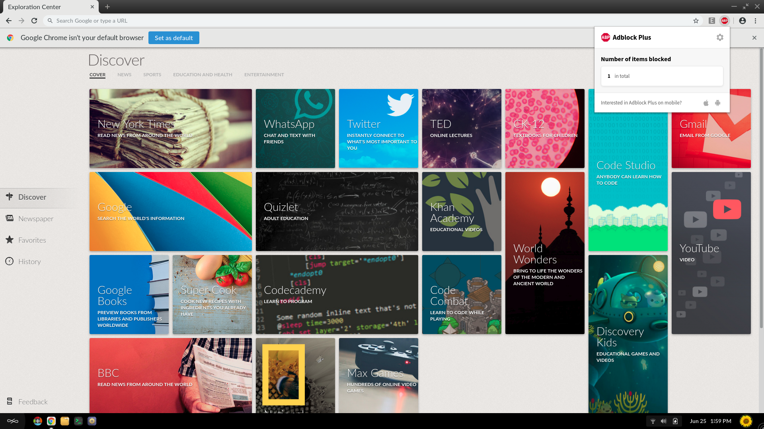
Task: Open the Chrome profile account icon
Action: (x=743, y=21)
